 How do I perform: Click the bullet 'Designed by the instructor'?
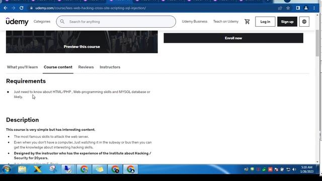tap(83, 155)
